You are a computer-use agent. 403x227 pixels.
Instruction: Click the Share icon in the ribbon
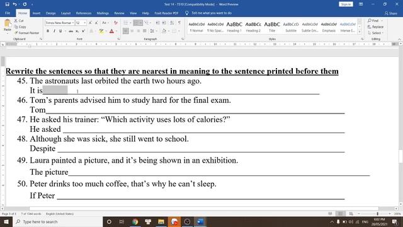(390, 13)
